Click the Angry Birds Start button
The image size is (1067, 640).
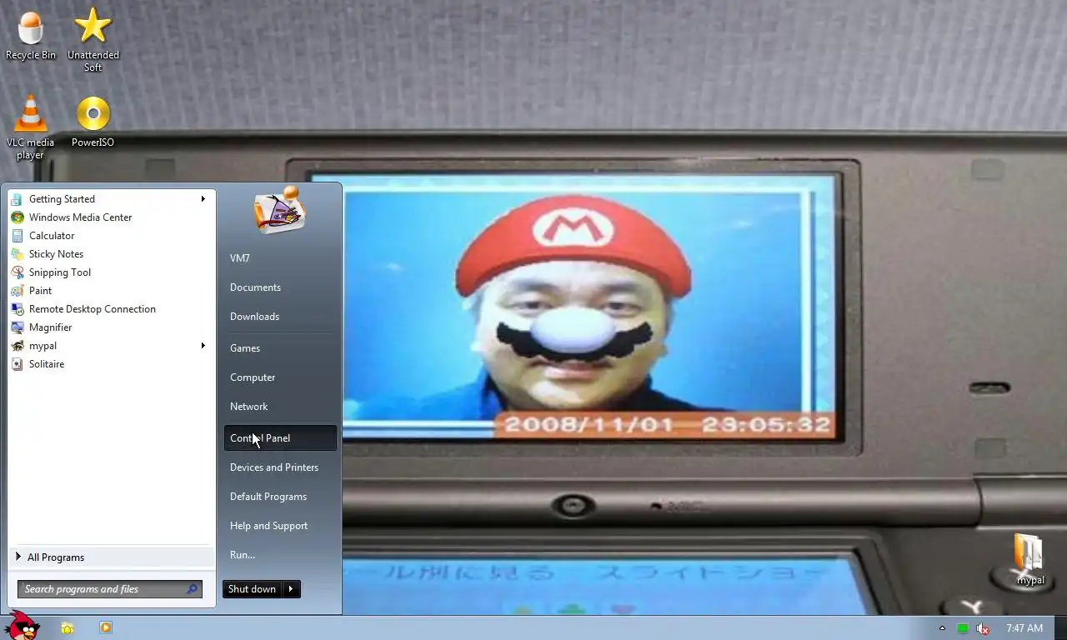(x=22, y=627)
